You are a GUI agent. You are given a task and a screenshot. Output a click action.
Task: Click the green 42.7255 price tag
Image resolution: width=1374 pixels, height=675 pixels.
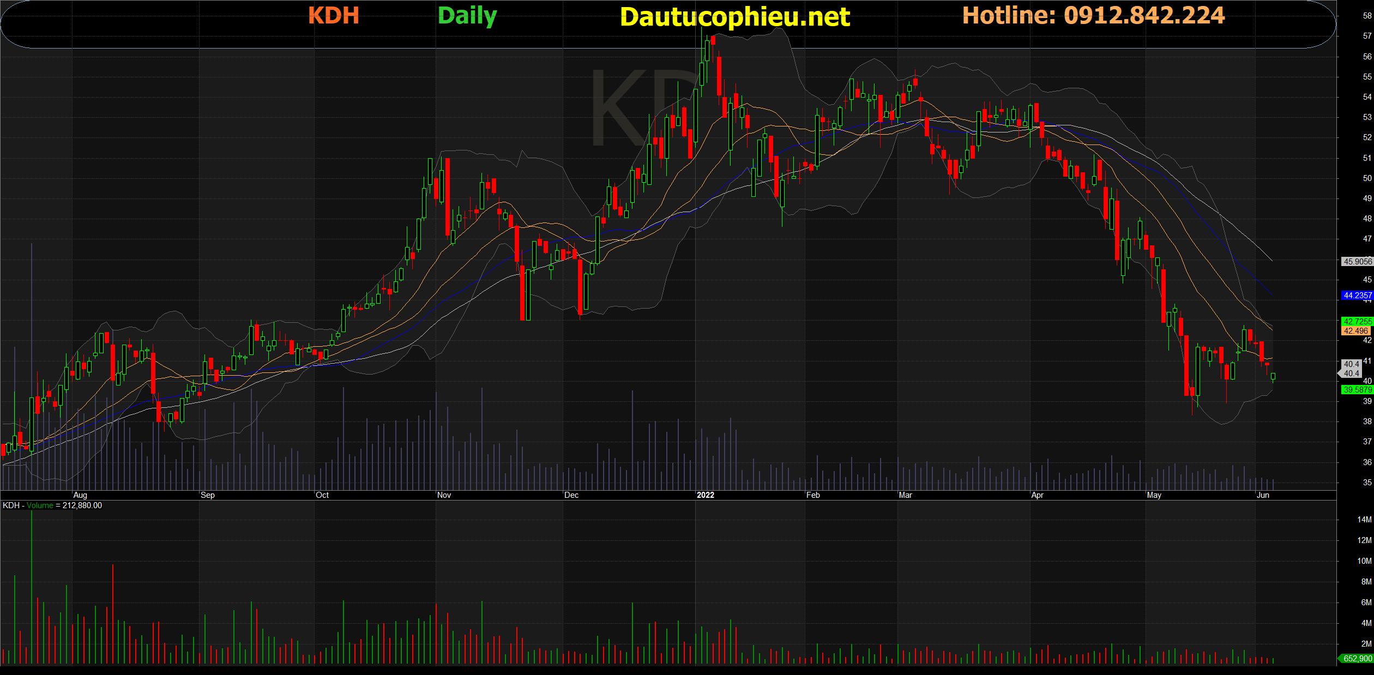[1357, 322]
